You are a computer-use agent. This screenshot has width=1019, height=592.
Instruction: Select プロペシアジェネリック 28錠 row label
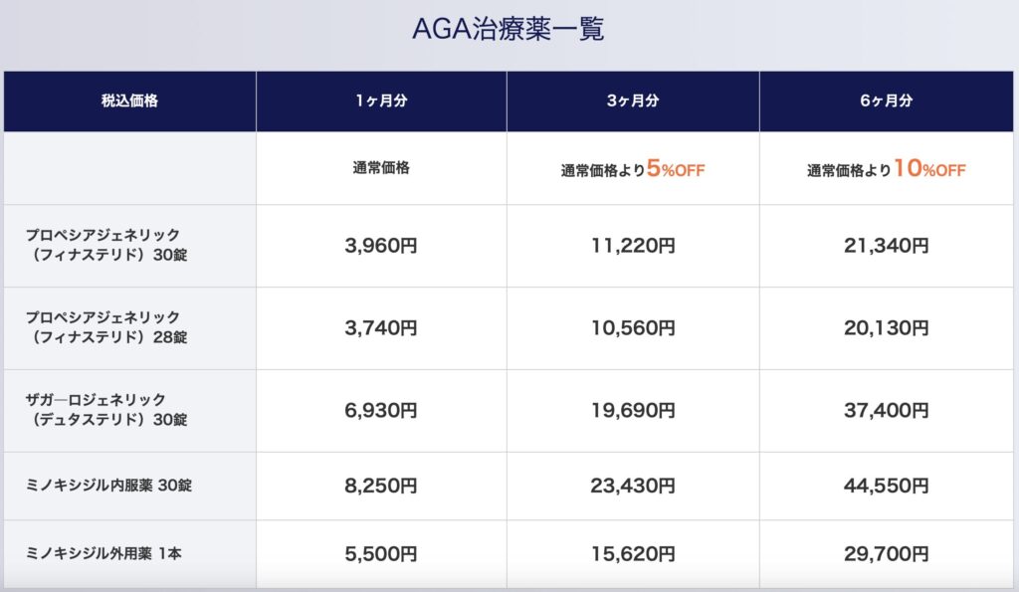(x=104, y=327)
